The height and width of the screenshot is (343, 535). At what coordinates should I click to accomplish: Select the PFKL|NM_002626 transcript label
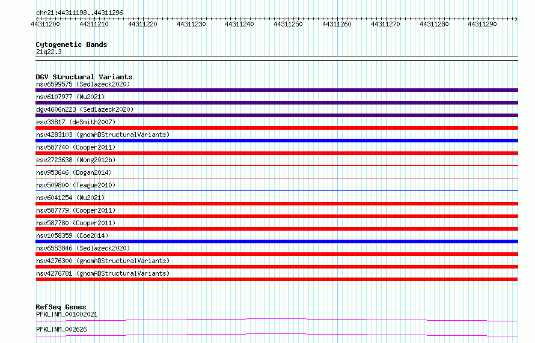point(61,329)
